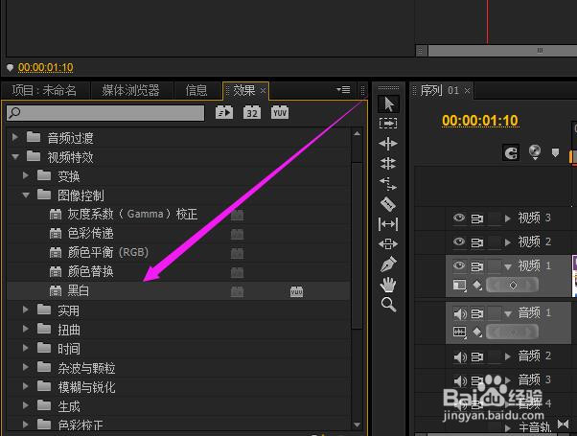
Task: Switch to the 媒体浏览器 tab
Action: pos(130,90)
